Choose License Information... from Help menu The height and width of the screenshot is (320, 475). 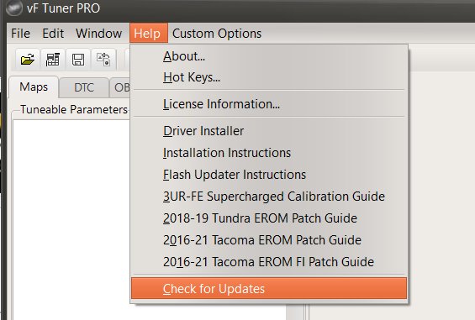(269, 104)
